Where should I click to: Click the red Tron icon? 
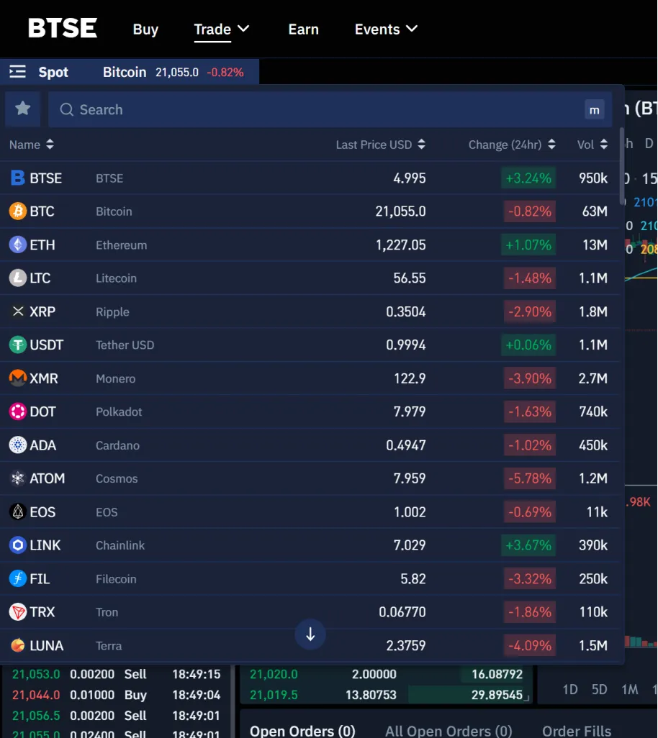[x=18, y=612]
